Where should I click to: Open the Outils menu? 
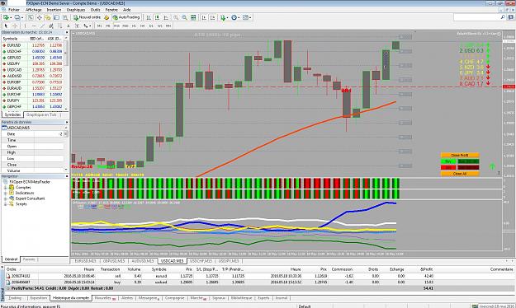pyautogui.click(x=96, y=10)
